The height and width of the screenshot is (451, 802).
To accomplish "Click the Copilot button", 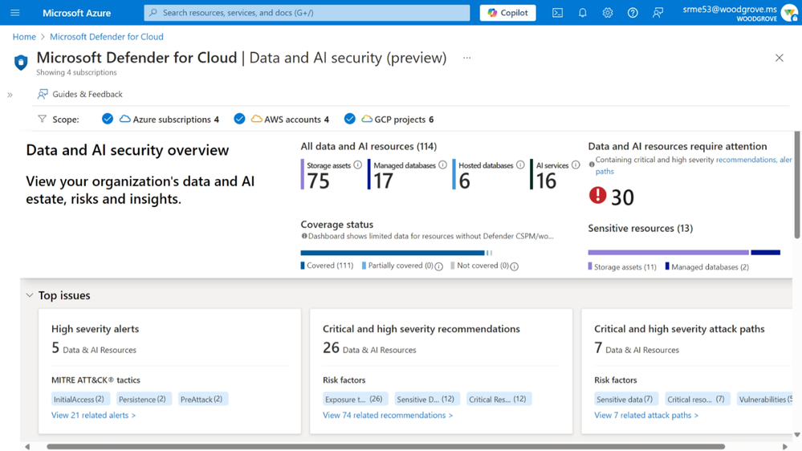I will pyautogui.click(x=507, y=13).
